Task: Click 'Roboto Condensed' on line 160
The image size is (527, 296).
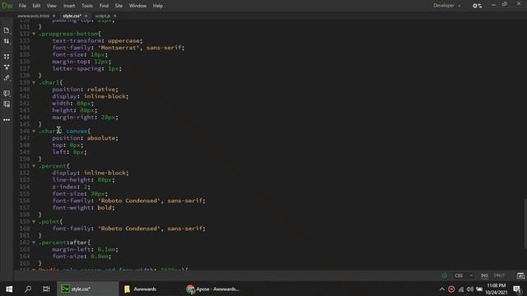Action: 129,229
